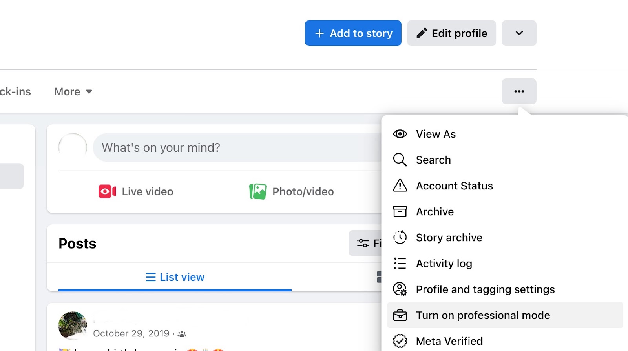This screenshot has width=628, height=351.
Task: Click the Activity log list icon
Action: pyautogui.click(x=400, y=263)
